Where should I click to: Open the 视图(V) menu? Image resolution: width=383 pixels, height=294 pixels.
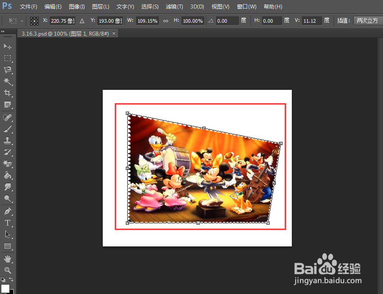click(221, 7)
